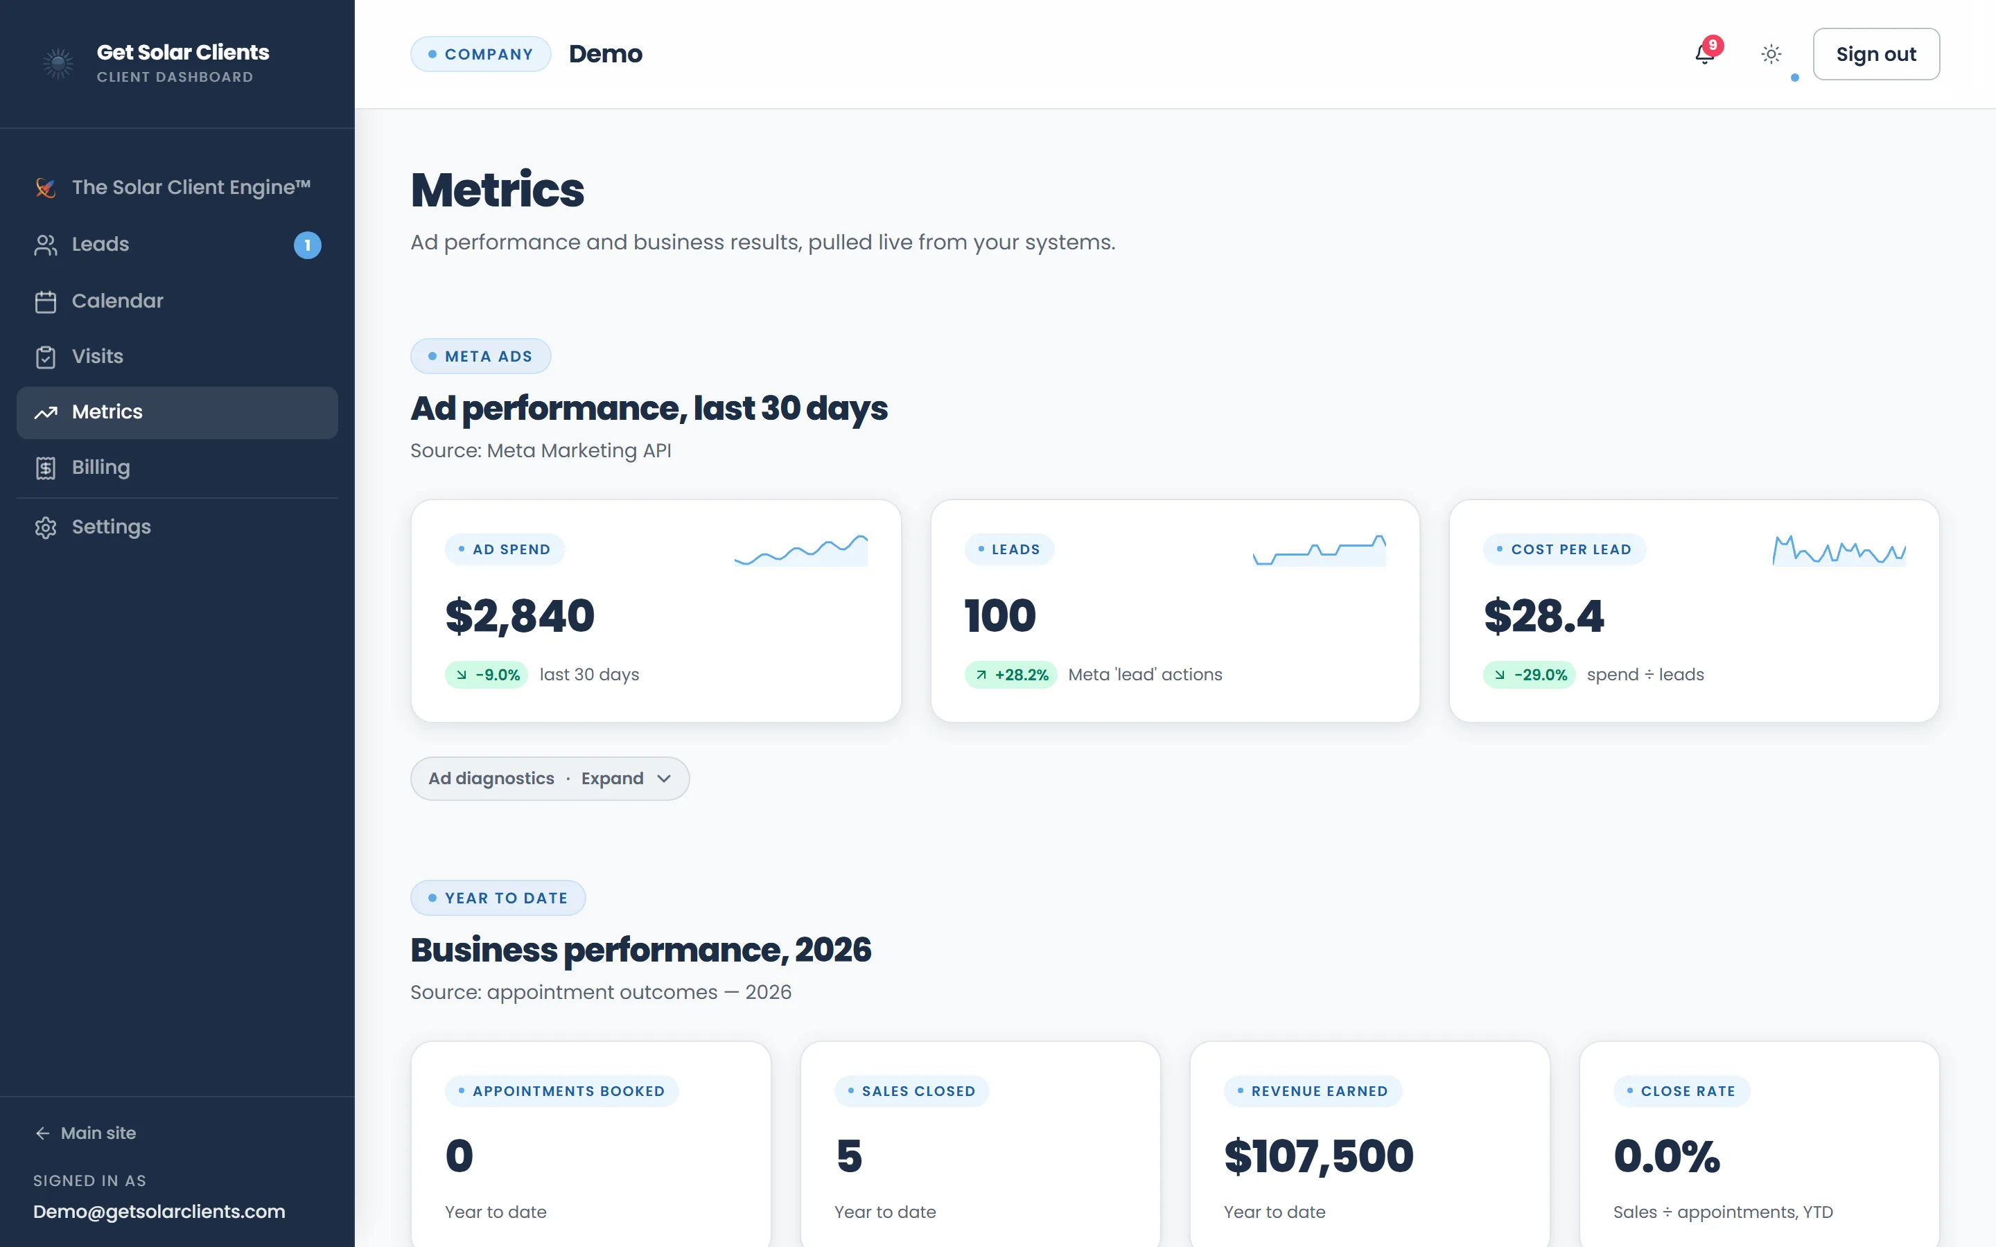Click the red 9 notification badge
This screenshot has width=1996, height=1247.
[1713, 45]
